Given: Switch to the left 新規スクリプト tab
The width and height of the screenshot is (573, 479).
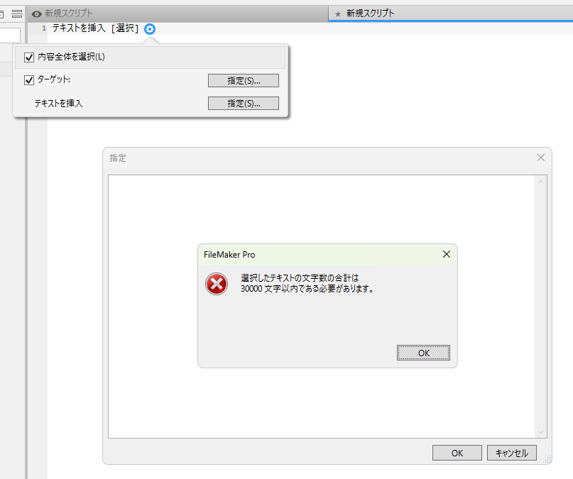Looking at the screenshot, I should click(178, 14).
